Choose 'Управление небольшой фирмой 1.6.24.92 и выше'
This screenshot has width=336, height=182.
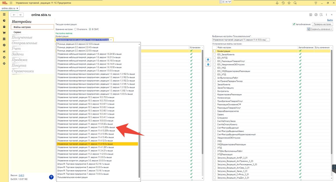(98, 54)
